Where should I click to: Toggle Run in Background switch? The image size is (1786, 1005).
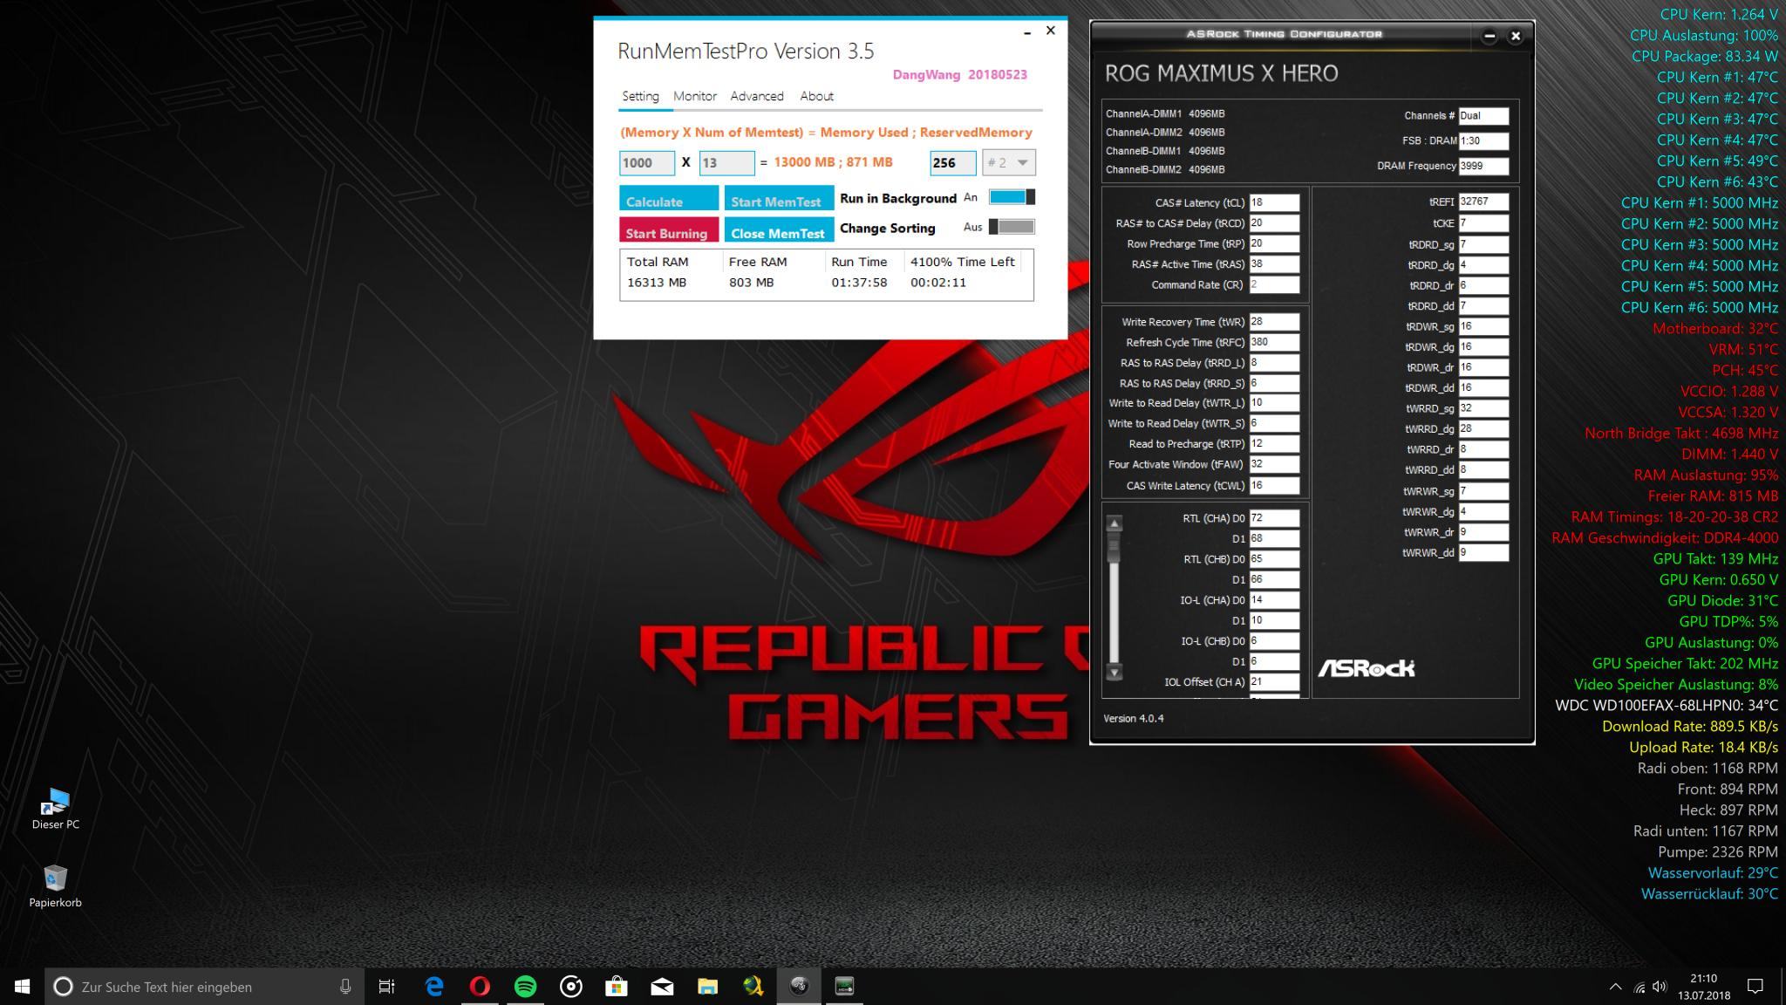(x=1012, y=197)
